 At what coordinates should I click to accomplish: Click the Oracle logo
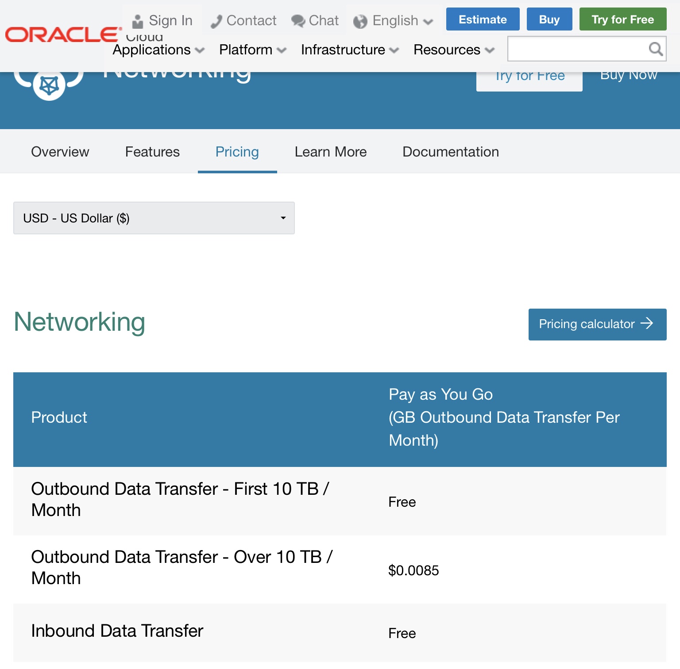63,34
